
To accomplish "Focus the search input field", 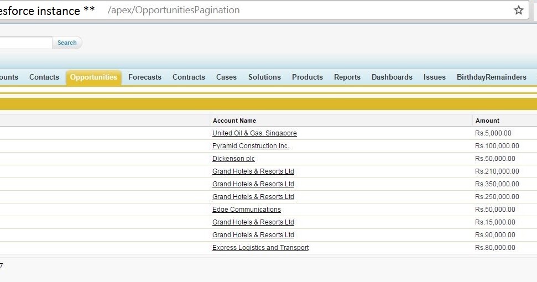I will (26, 43).
